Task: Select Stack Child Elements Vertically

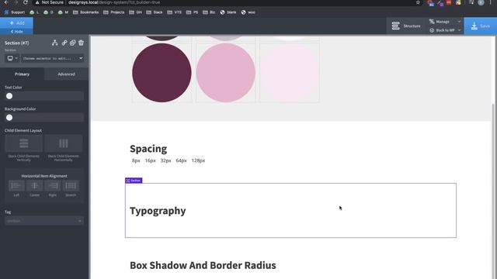Action: tap(24, 143)
